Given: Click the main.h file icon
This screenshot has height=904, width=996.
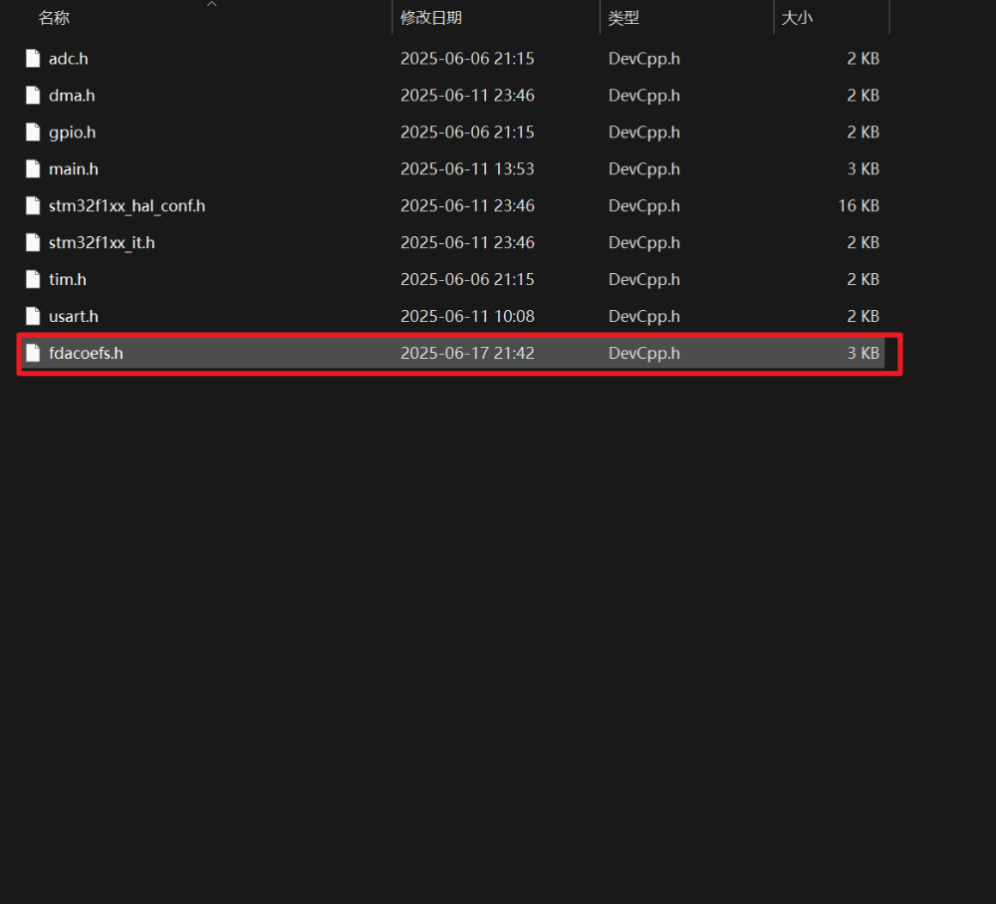Looking at the screenshot, I should [x=33, y=169].
